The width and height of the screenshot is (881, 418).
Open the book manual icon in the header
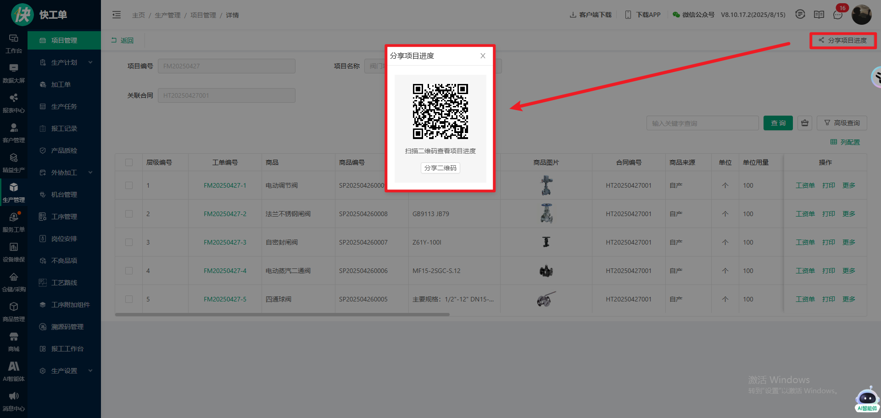[819, 15]
